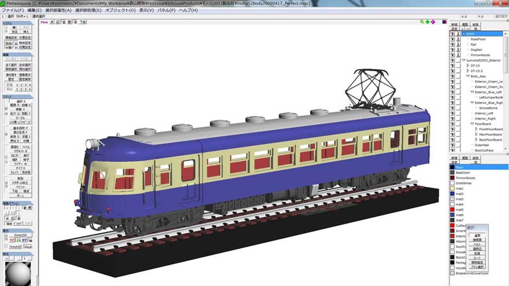Select the ZX axis view button
509x286 pixels.
pyautogui.click(x=18, y=240)
